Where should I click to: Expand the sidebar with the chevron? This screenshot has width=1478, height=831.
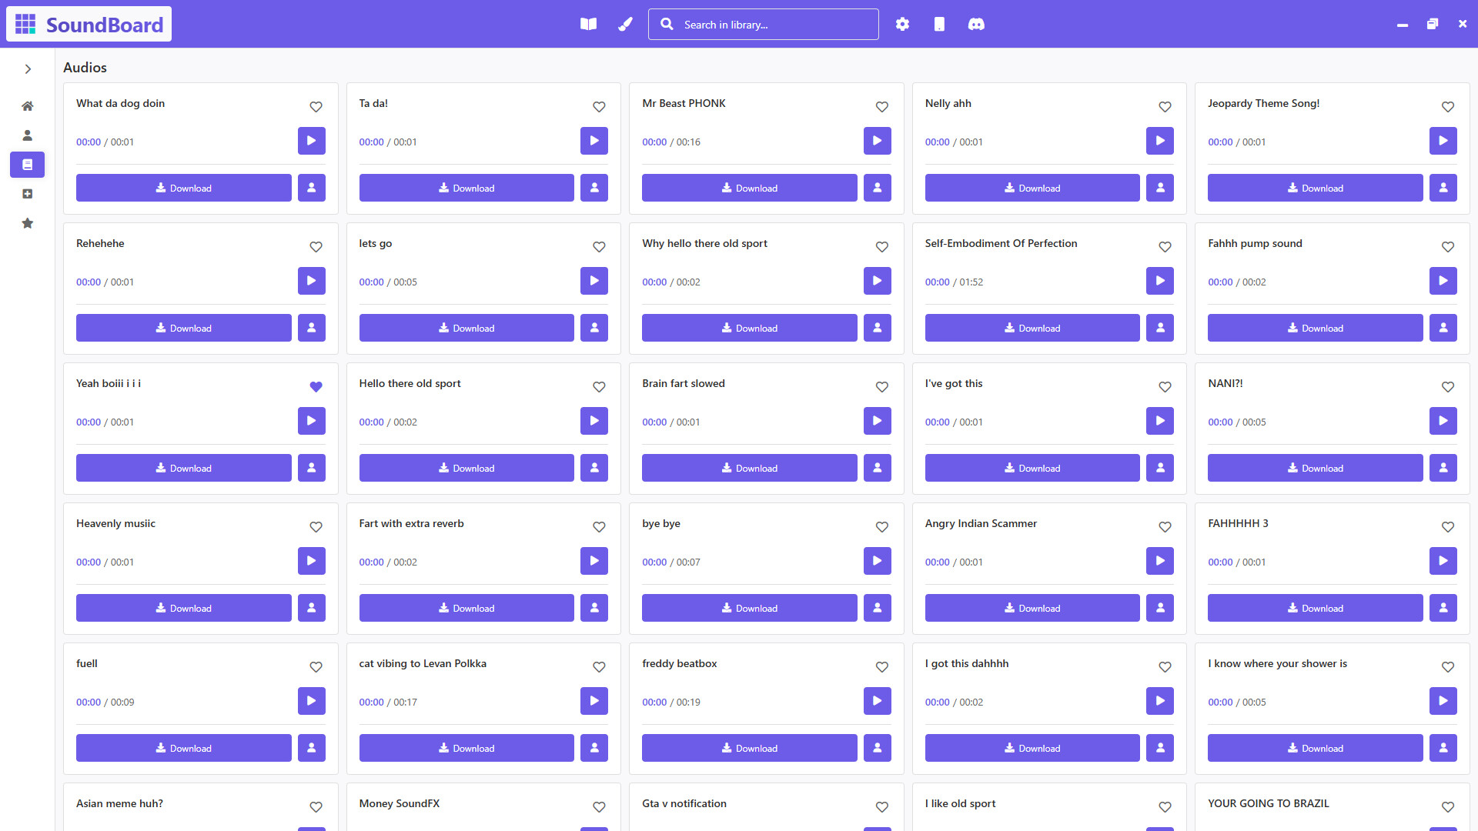click(28, 68)
